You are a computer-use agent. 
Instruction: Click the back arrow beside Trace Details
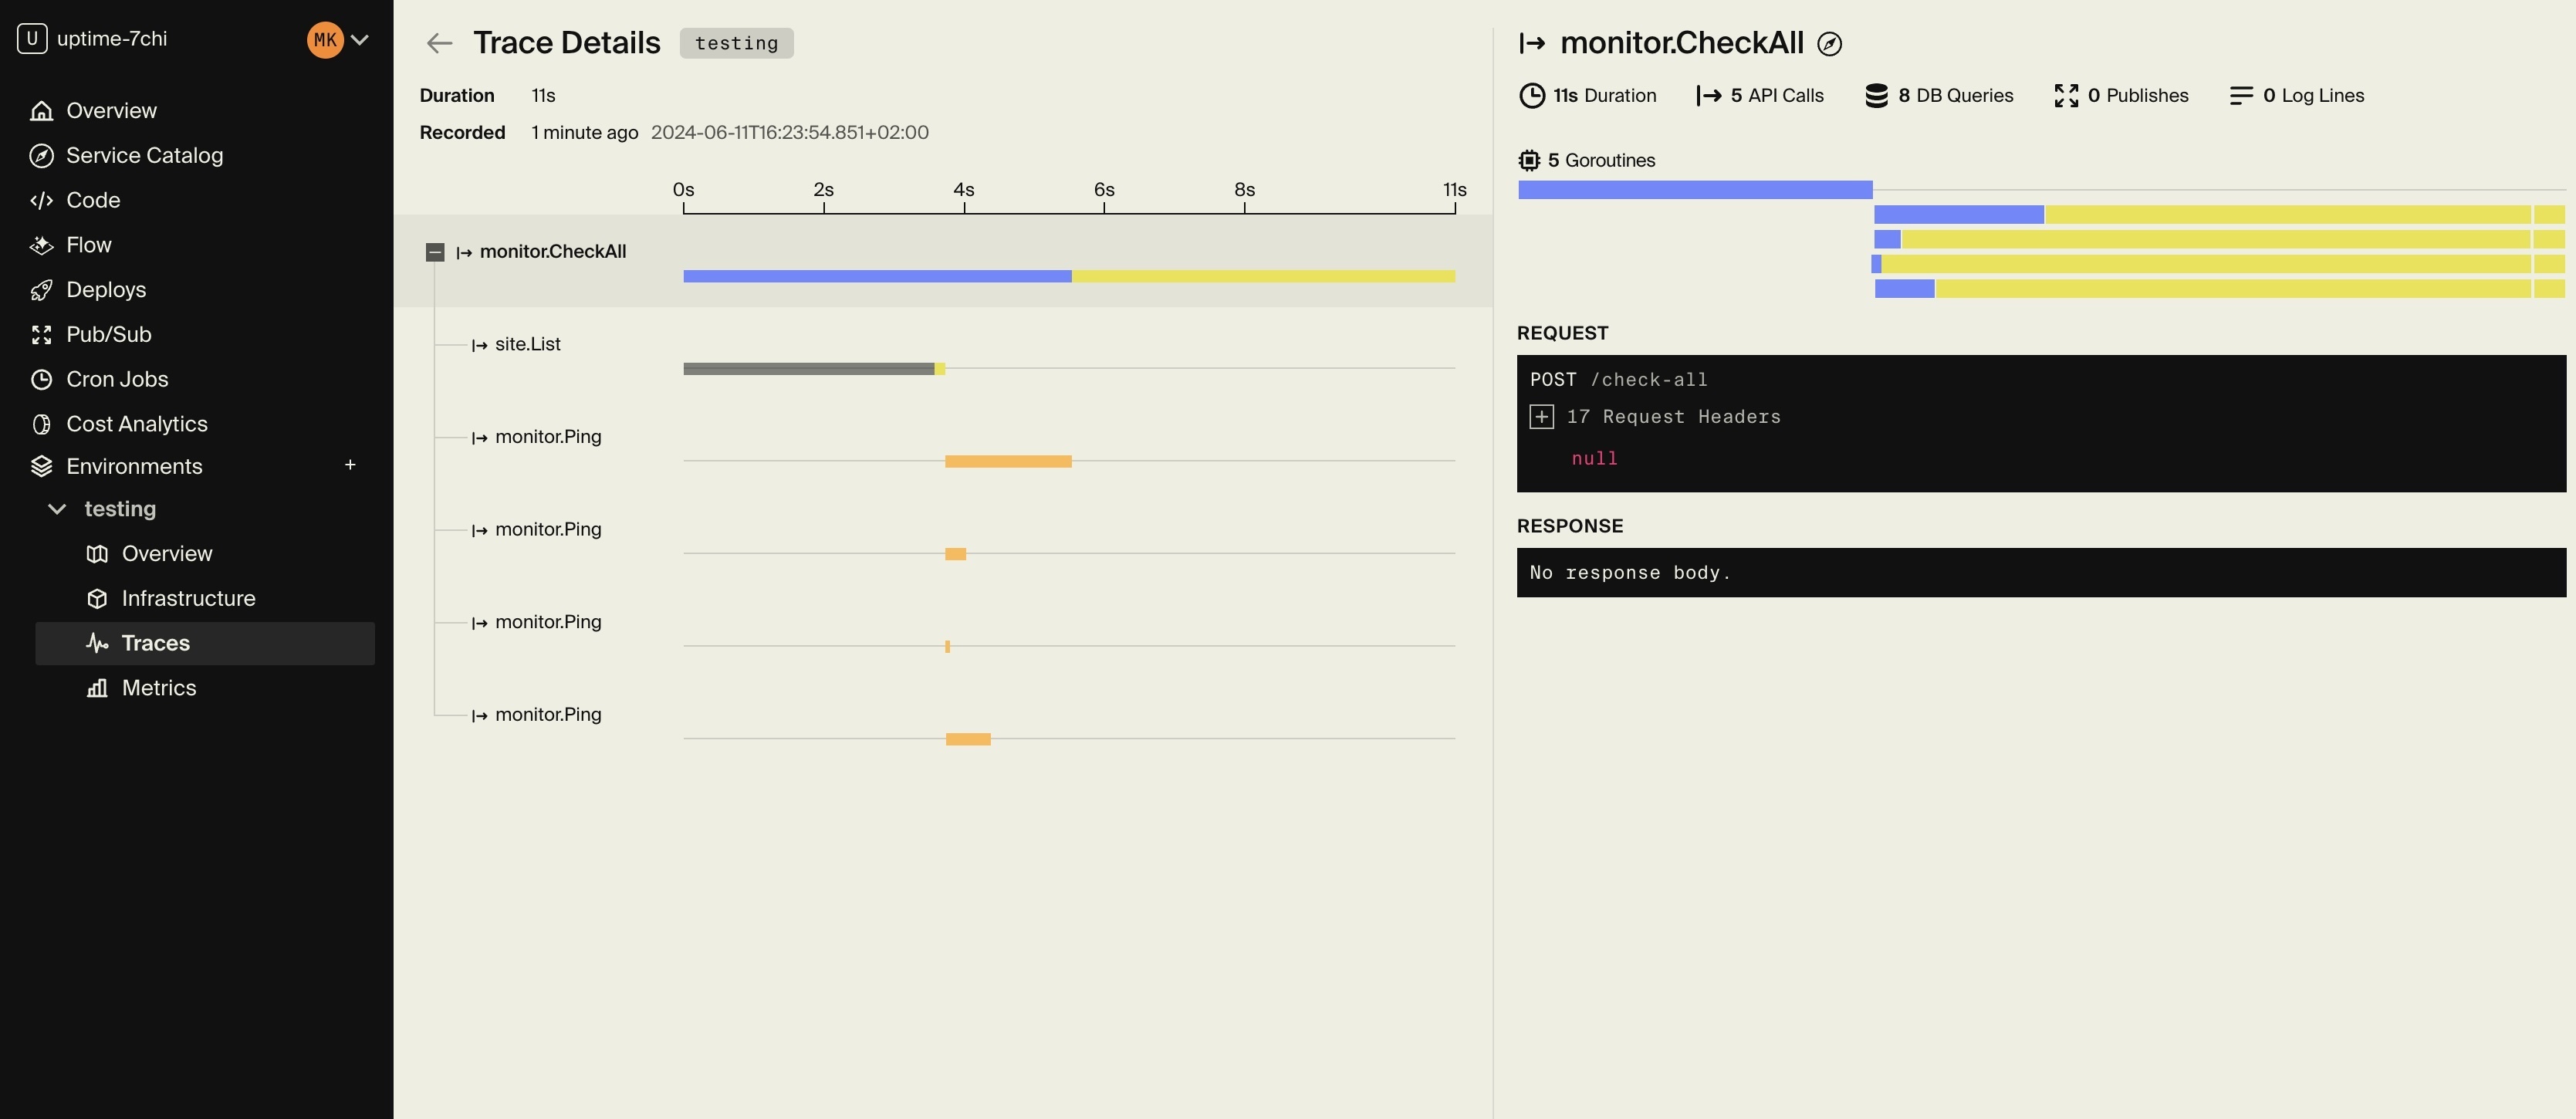pyautogui.click(x=439, y=43)
